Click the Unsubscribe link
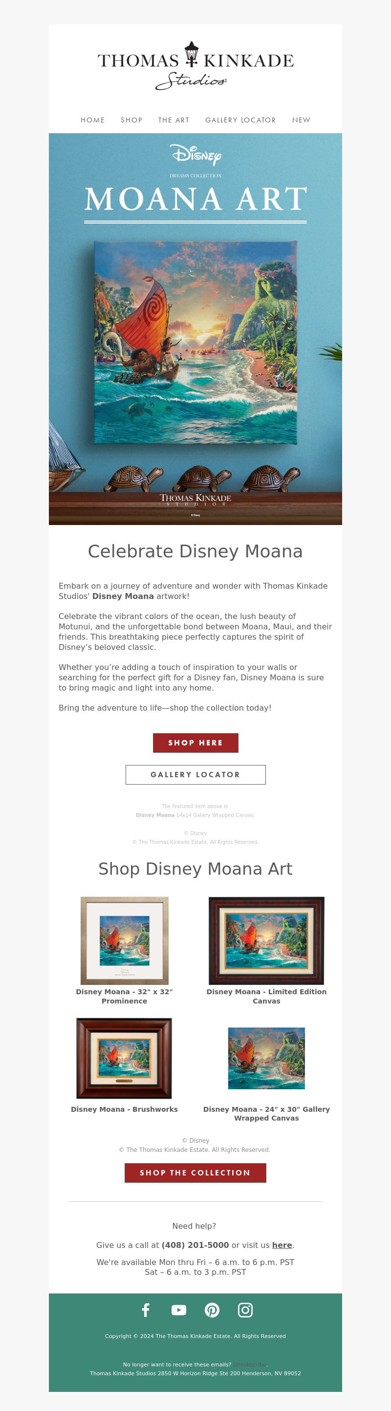 click(250, 1364)
